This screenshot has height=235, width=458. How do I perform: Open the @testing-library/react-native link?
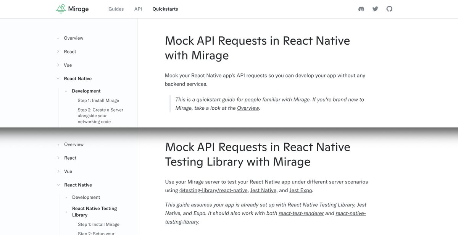point(214,190)
